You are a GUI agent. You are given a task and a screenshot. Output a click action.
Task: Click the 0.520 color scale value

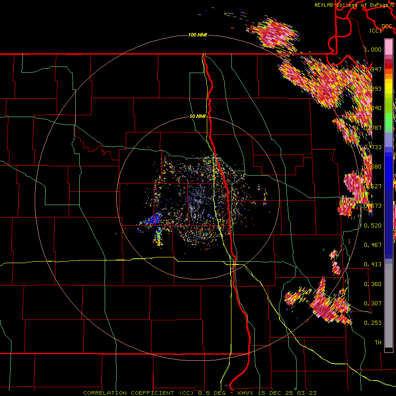tap(373, 225)
